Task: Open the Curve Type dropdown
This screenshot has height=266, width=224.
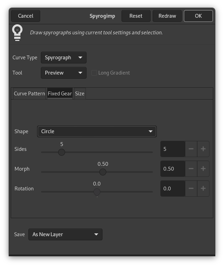Action: tap(63, 58)
